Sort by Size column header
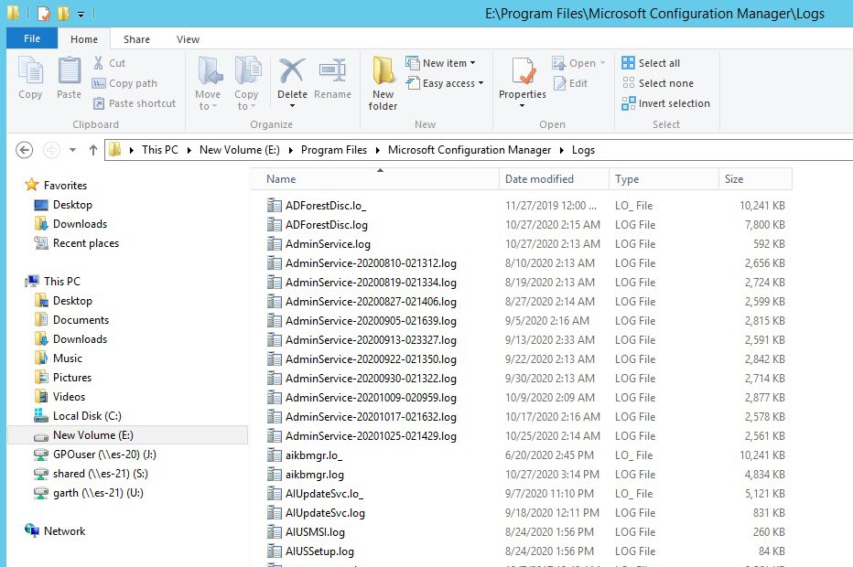 coord(756,179)
